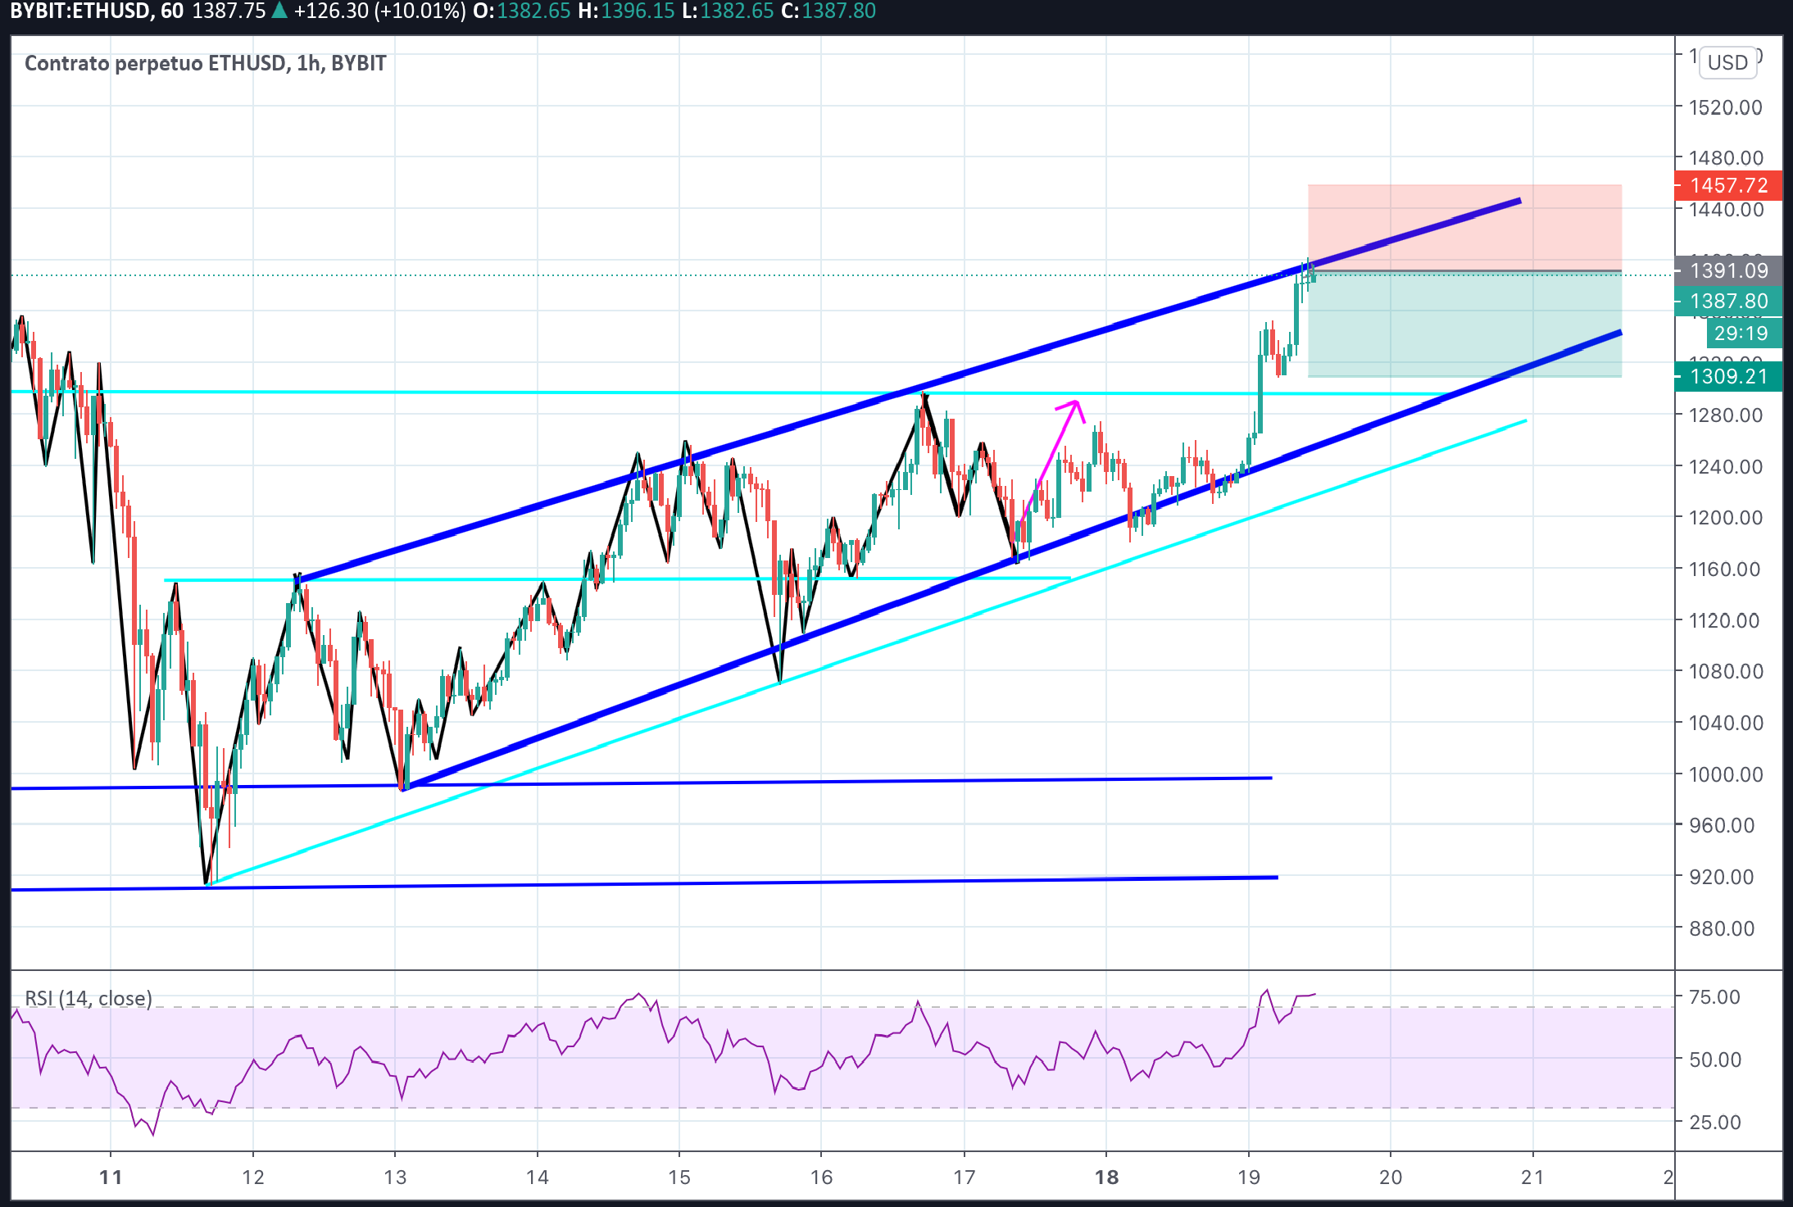Click the BYBIT:ETHUSD symbol in header
Image resolution: width=1793 pixels, height=1207 pixels.
coord(80,11)
